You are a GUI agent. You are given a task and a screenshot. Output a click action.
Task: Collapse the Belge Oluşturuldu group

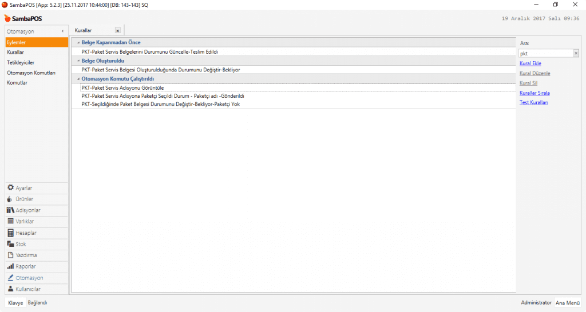coord(78,61)
